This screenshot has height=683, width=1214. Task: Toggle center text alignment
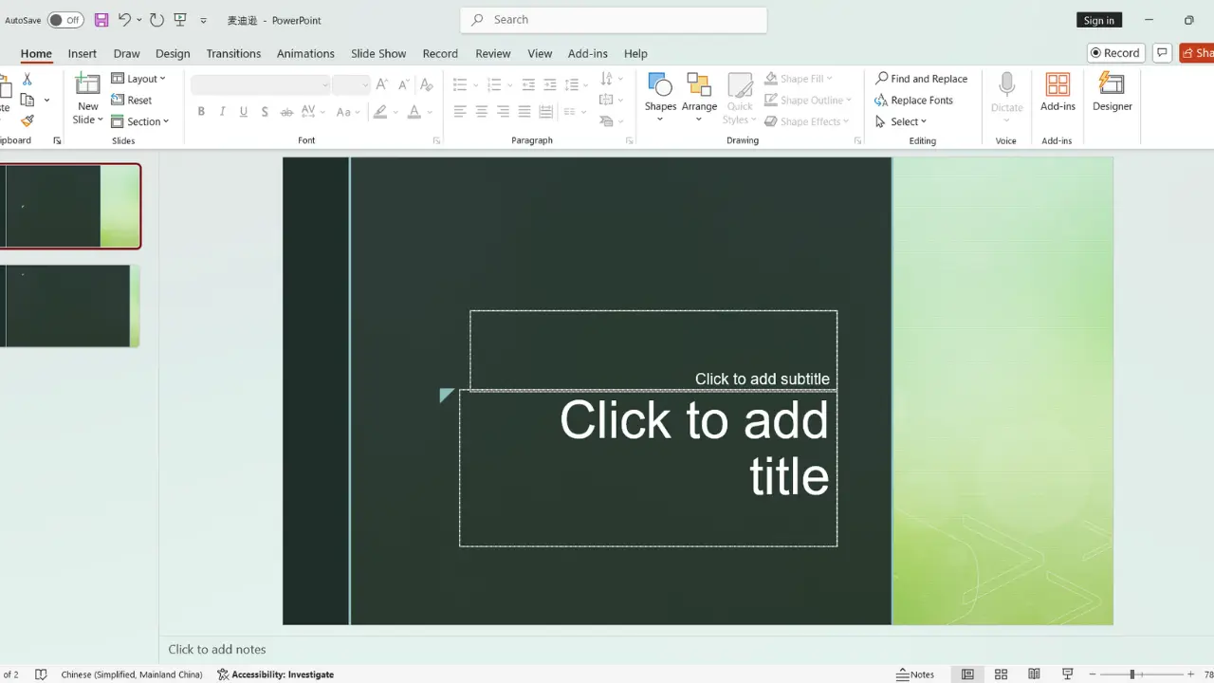pyautogui.click(x=481, y=111)
